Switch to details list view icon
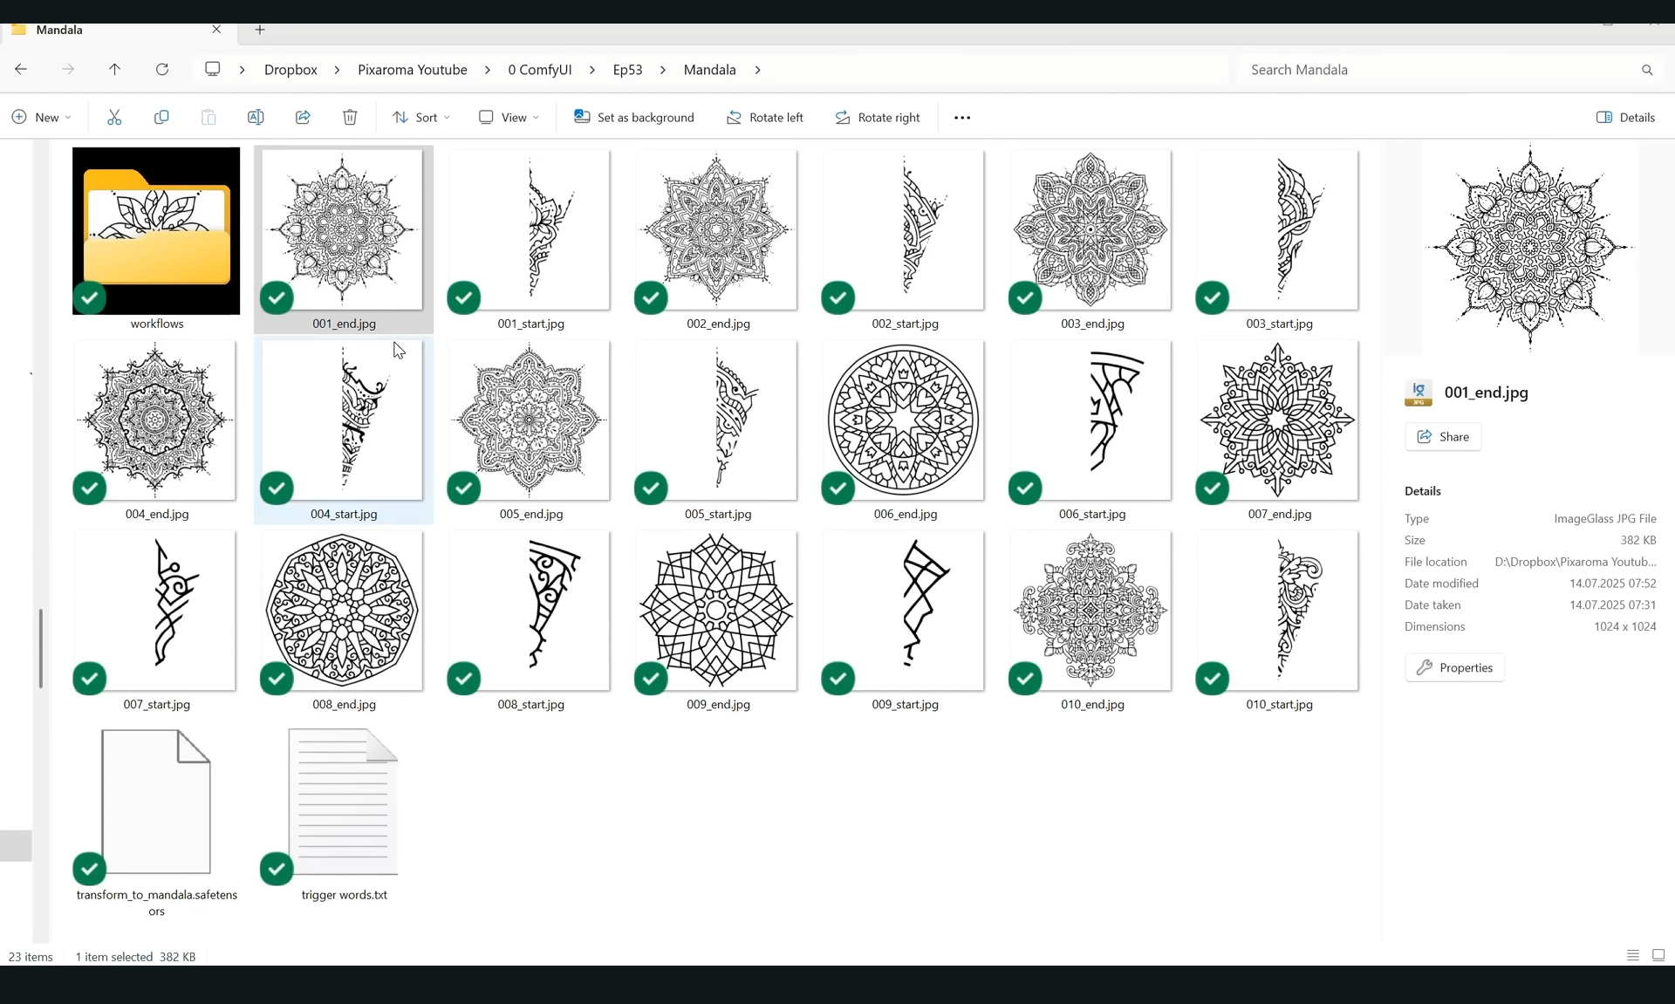The image size is (1675, 1004). pyautogui.click(x=1633, y=955)
